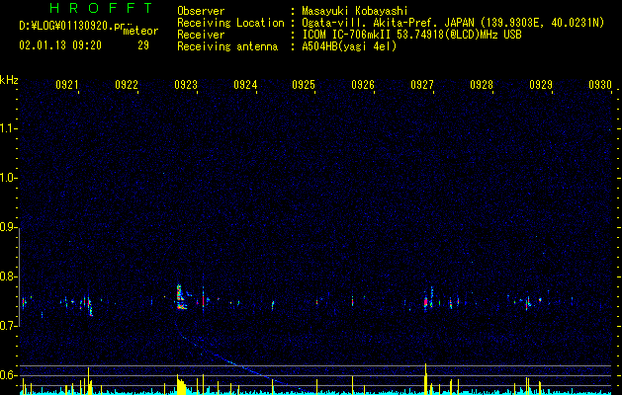Click the 0922 time marker
The width and height of the screenshot is (622, 395).
[127, 85]
